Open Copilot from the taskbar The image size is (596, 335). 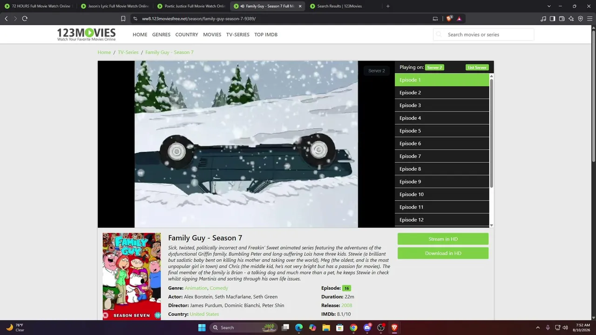312,328
